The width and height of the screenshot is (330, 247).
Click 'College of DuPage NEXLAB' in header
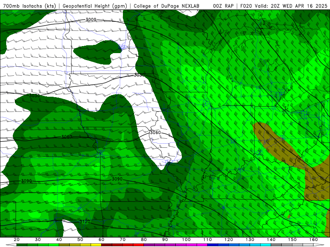coord(167,6)
